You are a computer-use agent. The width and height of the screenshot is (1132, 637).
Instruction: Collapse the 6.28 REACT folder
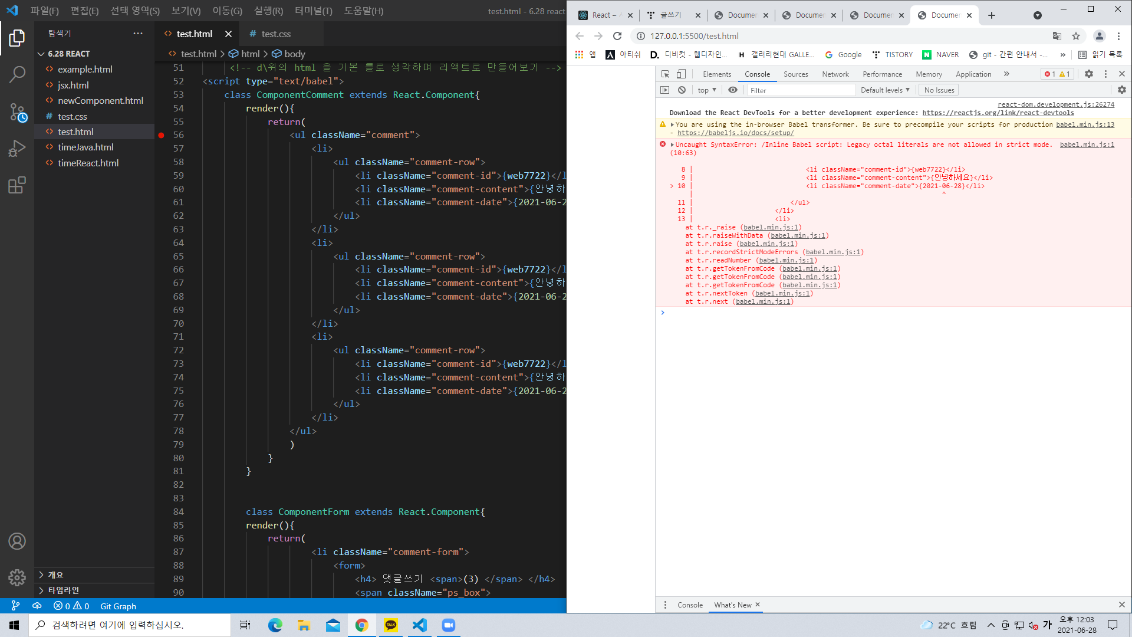click(41, 54)
